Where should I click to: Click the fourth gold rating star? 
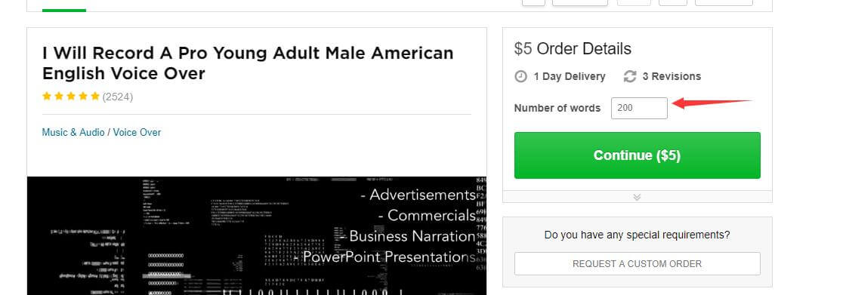[x=83, y=97]
